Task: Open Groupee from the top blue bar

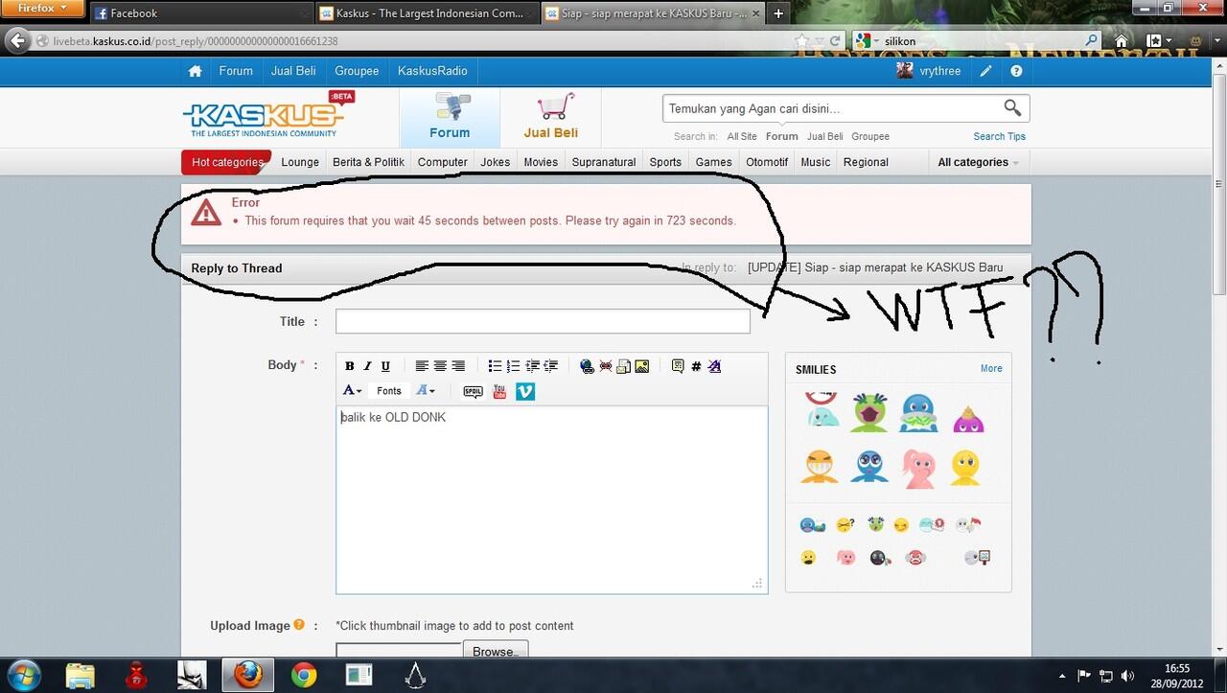Action: point(357,71)
